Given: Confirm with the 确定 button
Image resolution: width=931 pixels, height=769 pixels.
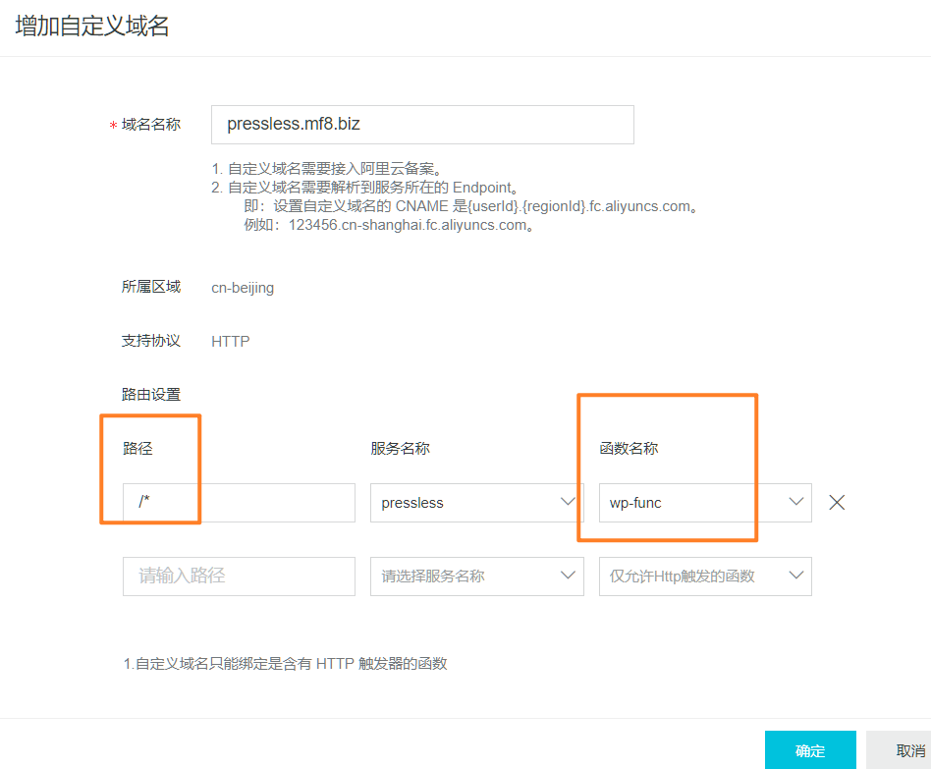Looking at the screenshot, I should (x=810, y=750).
